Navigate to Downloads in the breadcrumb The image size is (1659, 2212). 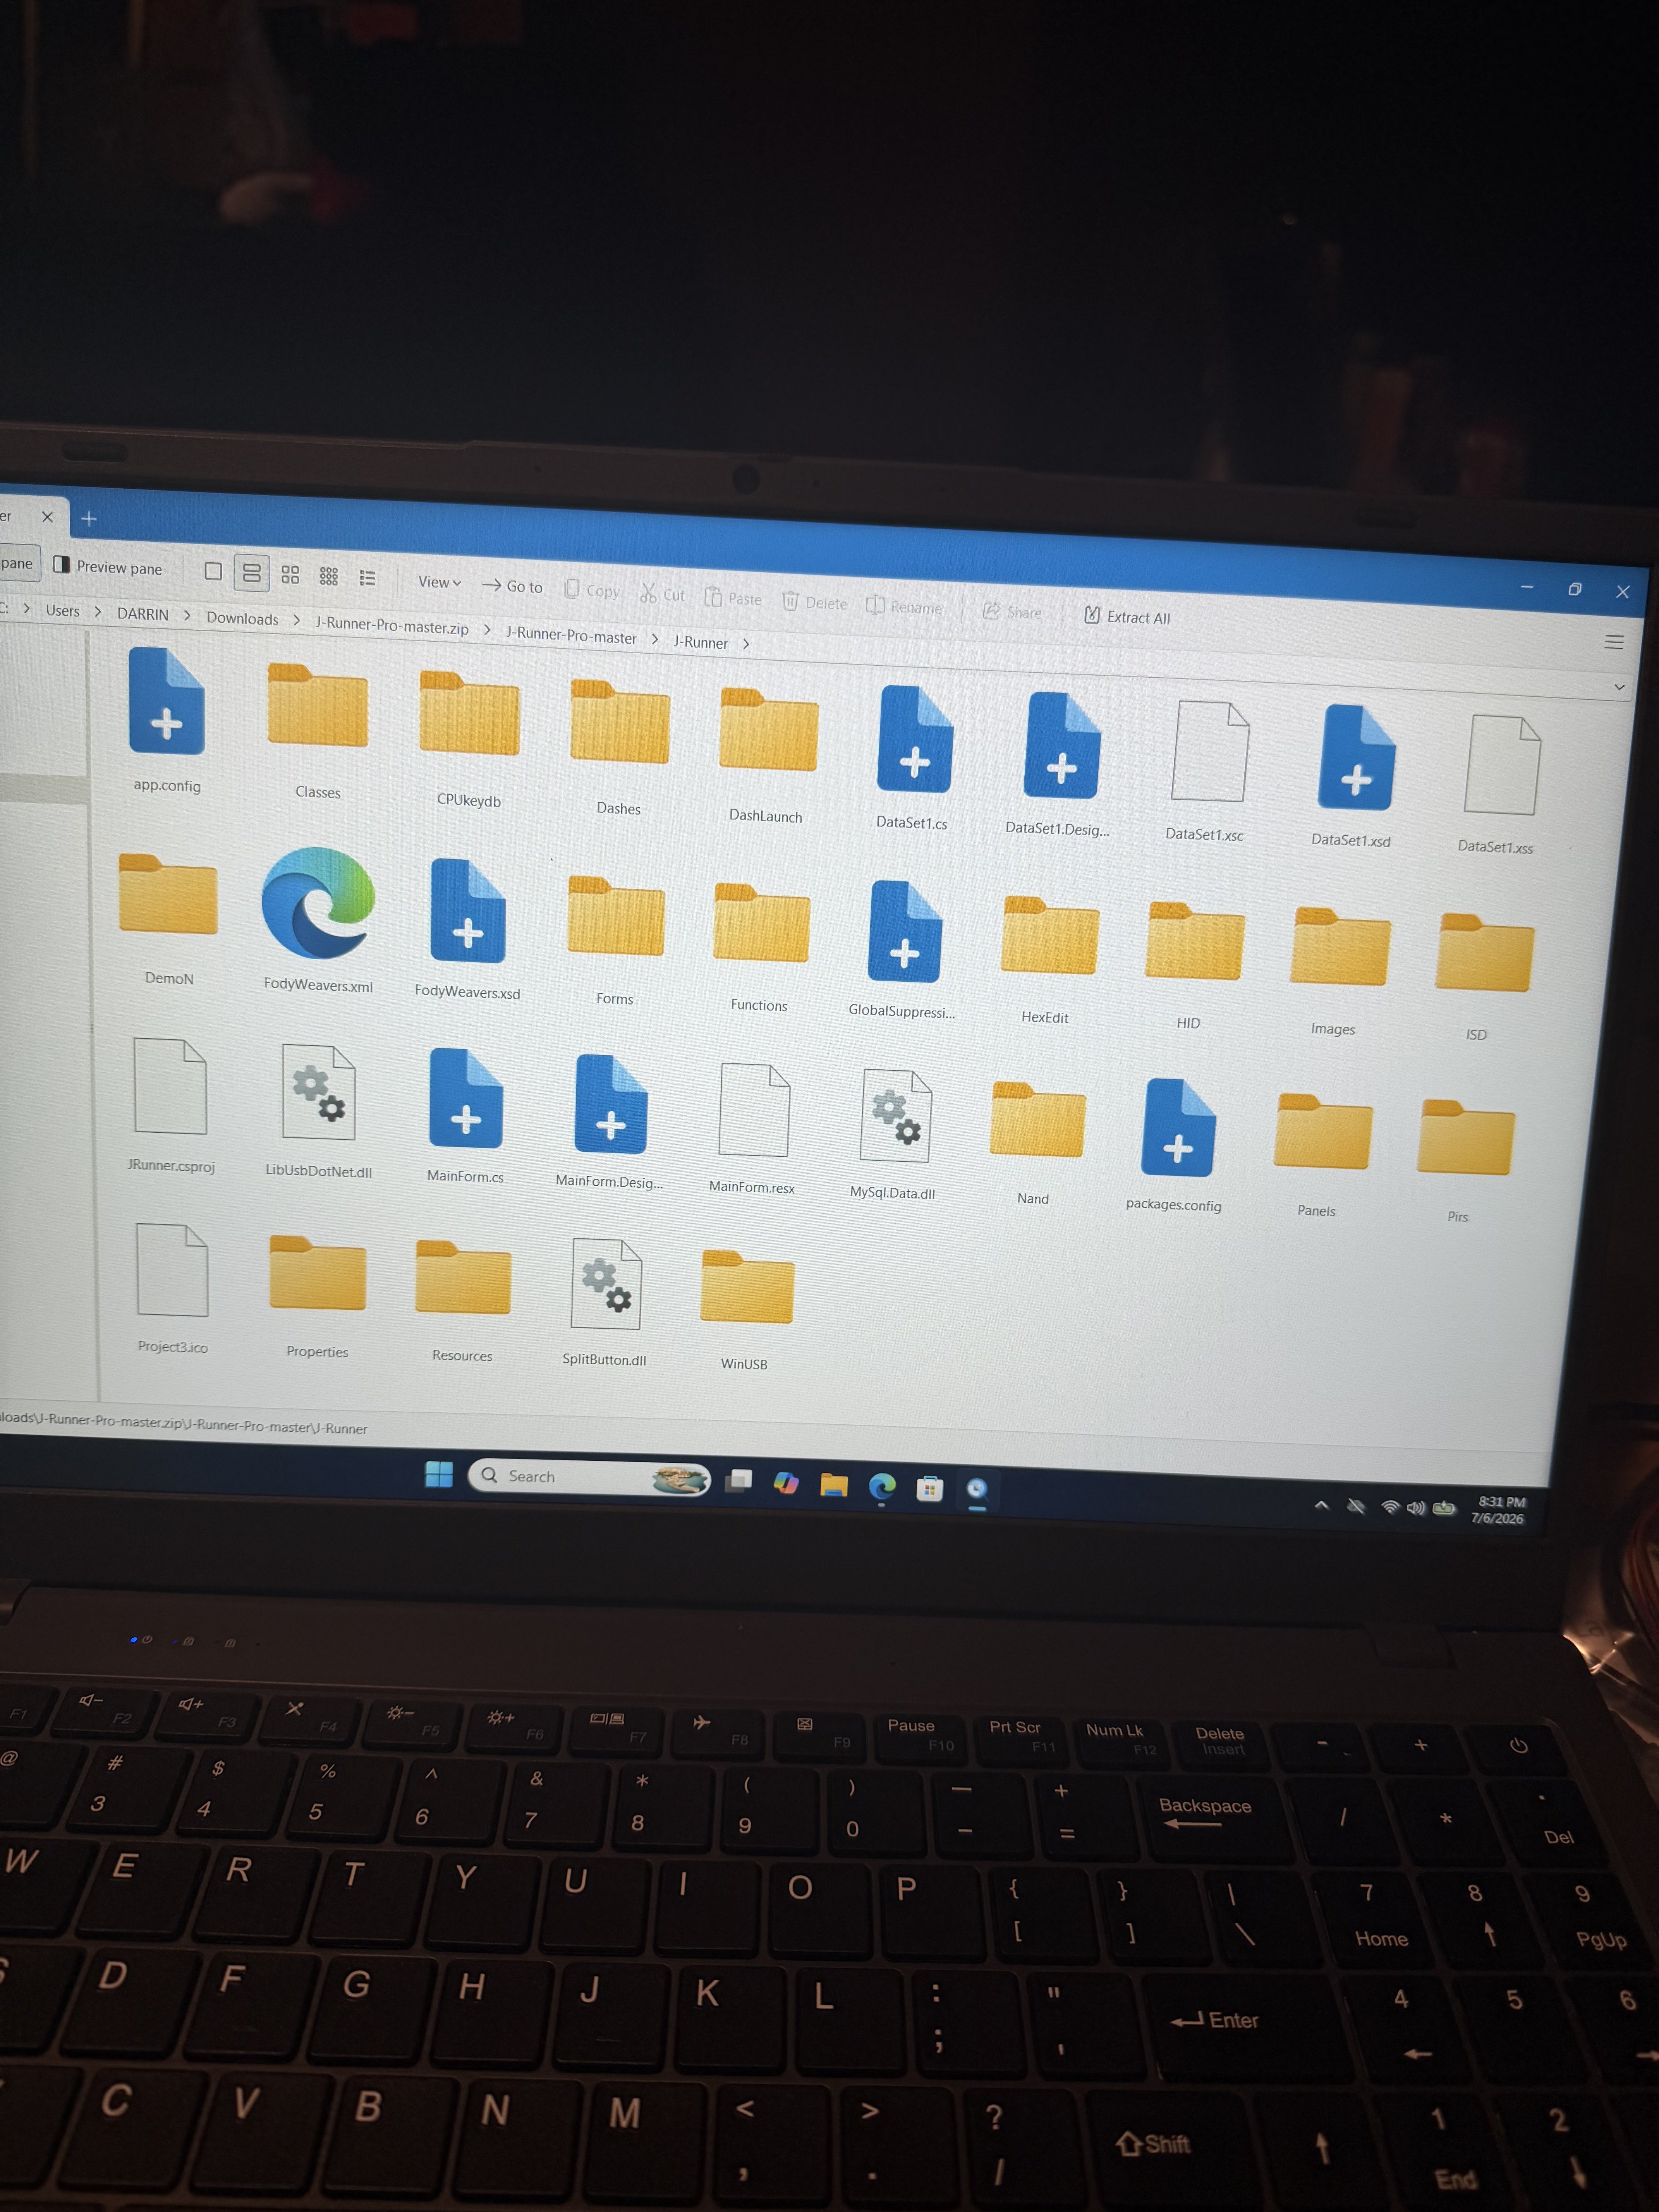pyautogui.click(x=242, y=619)
